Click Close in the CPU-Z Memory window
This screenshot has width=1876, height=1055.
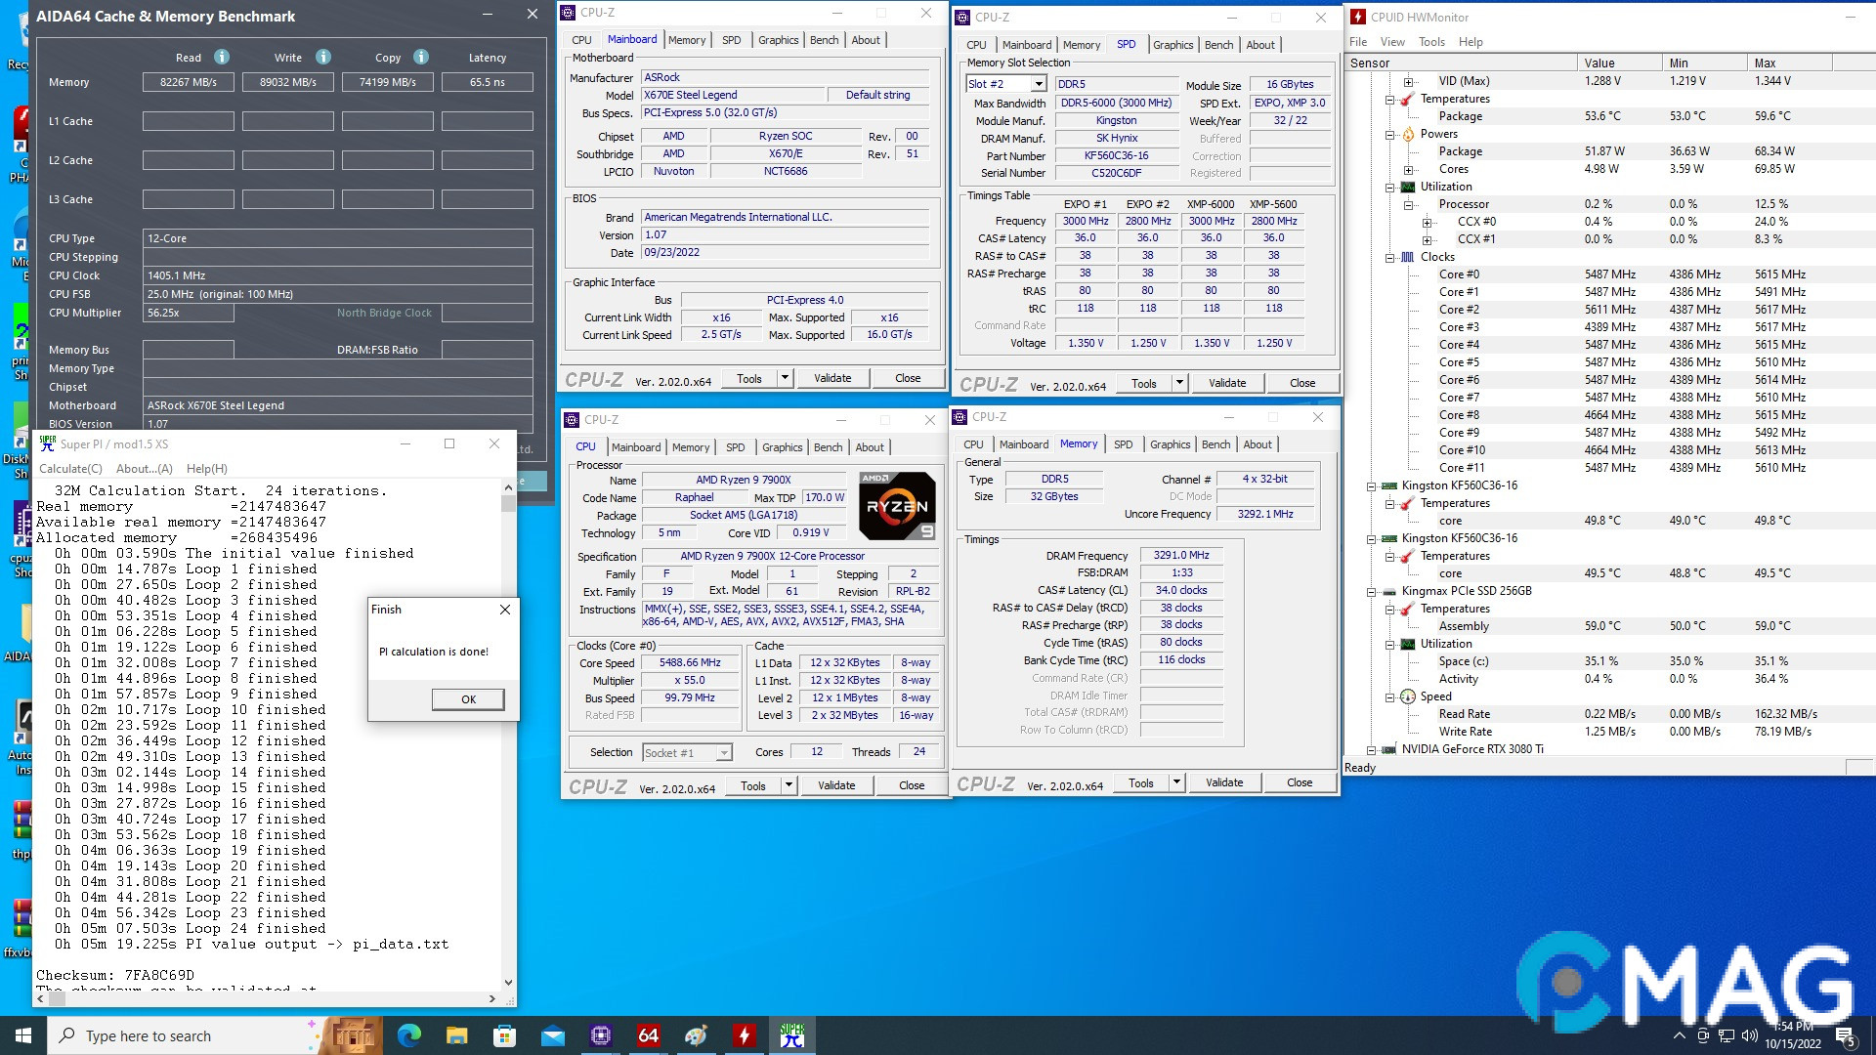point(1299,782)
